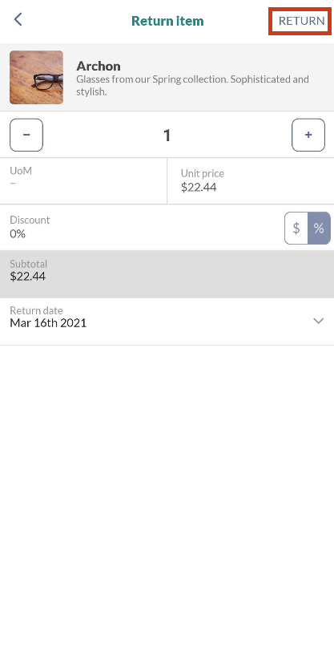This screenshot has height=660, width=334.
Task: Tap the Unit price value $22.44
Action: tap(199, 188)
